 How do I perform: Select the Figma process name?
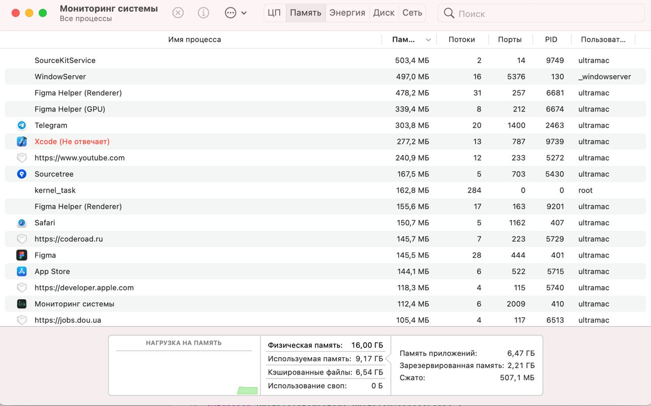point(45,255)
